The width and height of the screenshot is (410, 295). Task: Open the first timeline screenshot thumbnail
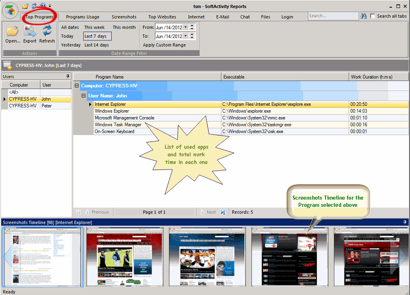tap(42, 257)
